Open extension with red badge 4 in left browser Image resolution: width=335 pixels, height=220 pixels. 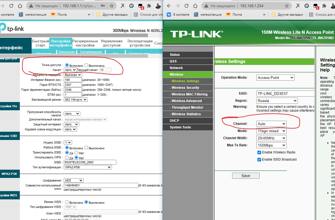point(141,6)
